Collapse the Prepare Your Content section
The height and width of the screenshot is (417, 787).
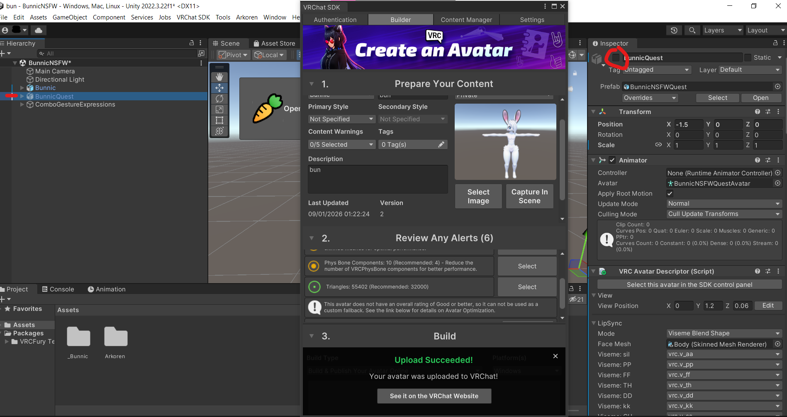[x=312, y=84]
